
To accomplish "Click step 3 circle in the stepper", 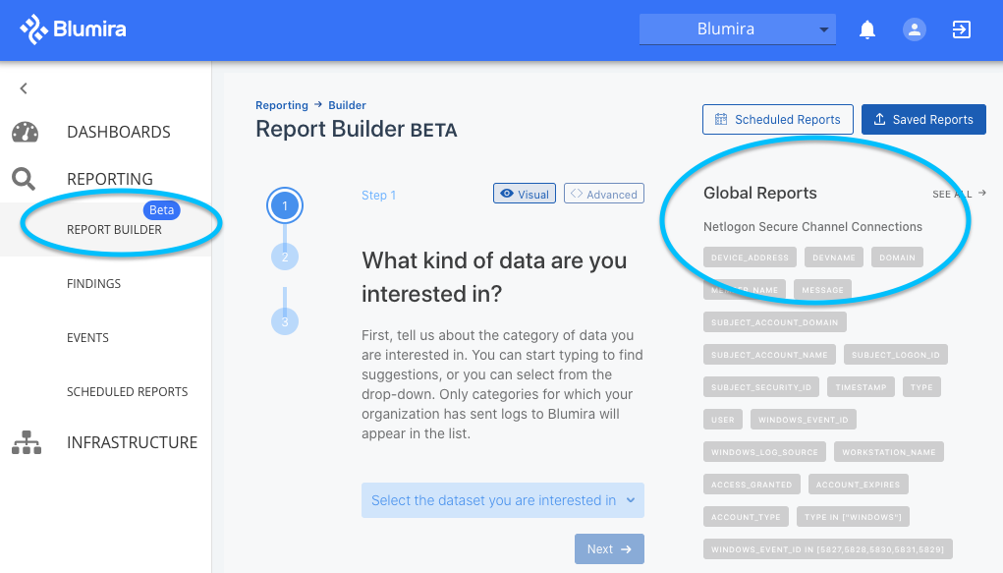I will 285,321.
